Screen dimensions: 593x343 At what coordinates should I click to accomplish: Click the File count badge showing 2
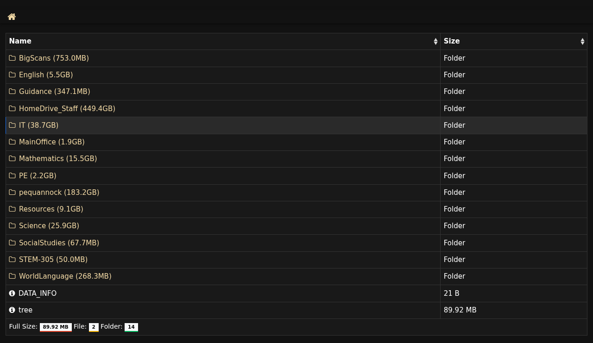(94, 327)
